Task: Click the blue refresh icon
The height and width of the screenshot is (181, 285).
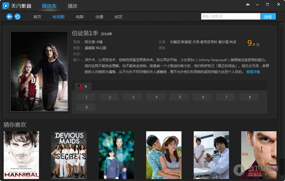Action: (18, 17)
